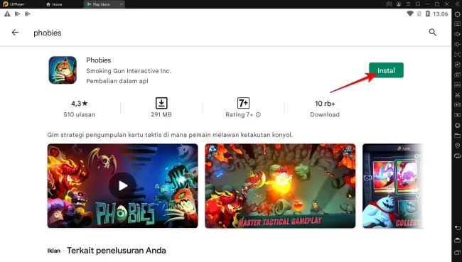Screen dimensions: 462x262
Task: Click the 7+ content rating badge
Action: pyautogui.click(x=243, y=103)
